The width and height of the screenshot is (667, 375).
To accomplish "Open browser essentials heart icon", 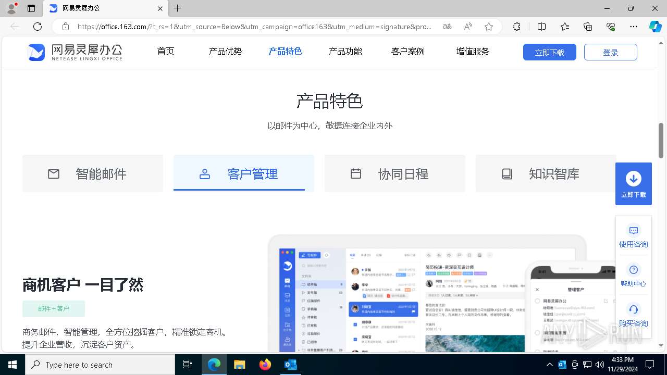I will pyautogui.click(x=611, y=27).
